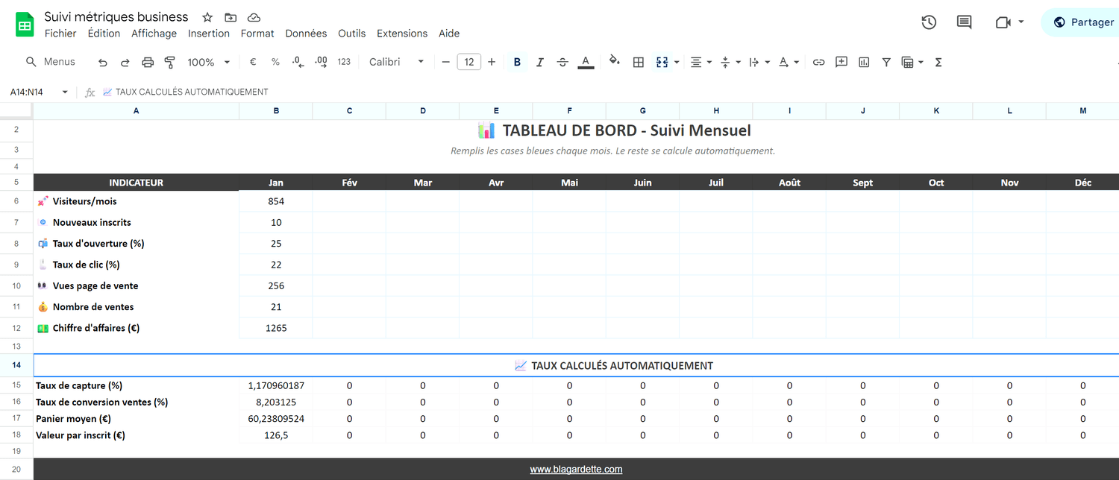Select the Format as currency icon
This screenshot has width=1119, height=480.
pyautogui.click(x=253, y=62)
